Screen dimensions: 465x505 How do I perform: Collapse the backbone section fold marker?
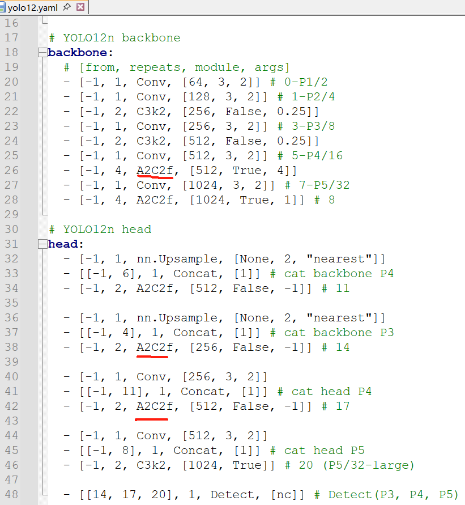click(x=41, y=53)
